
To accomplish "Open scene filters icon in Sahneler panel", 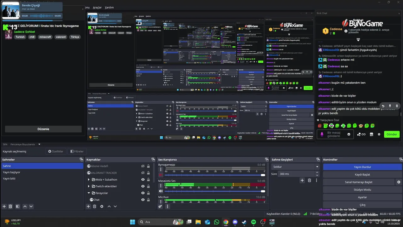I will (18, 207).
